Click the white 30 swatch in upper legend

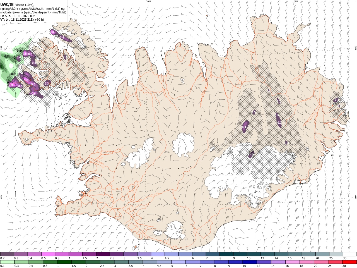pyautogui.click(x=349, y=254)
